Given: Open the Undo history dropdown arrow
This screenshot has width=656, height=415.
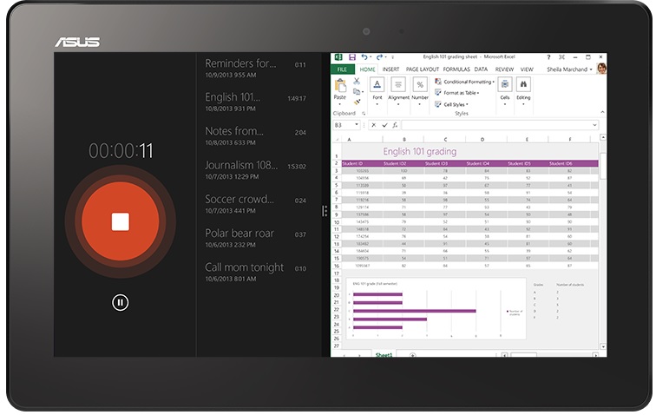Looking at the screenshot, I should [371, 57].
